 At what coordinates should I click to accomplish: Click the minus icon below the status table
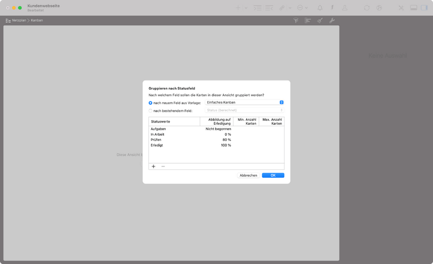coord(163,166)
